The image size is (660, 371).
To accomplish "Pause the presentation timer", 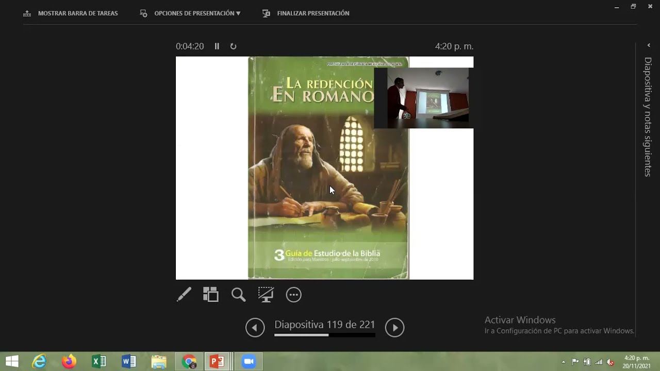I will click(217, 46).
